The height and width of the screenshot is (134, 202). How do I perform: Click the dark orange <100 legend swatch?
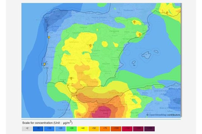coord(116,128)
